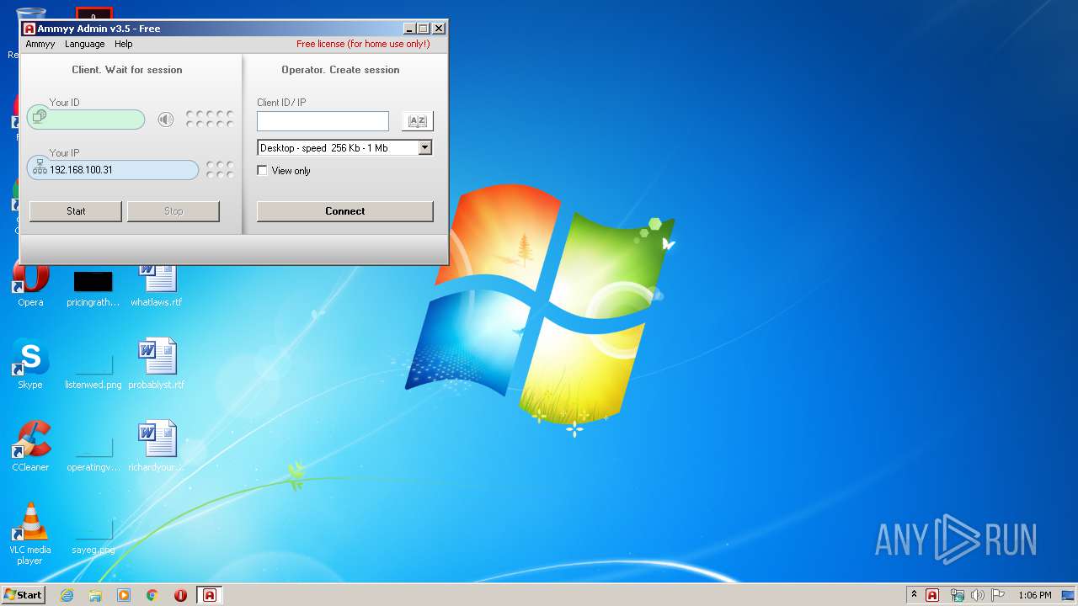
Task: Minimize the Ammyy Admin window
Action: [409, 29]
